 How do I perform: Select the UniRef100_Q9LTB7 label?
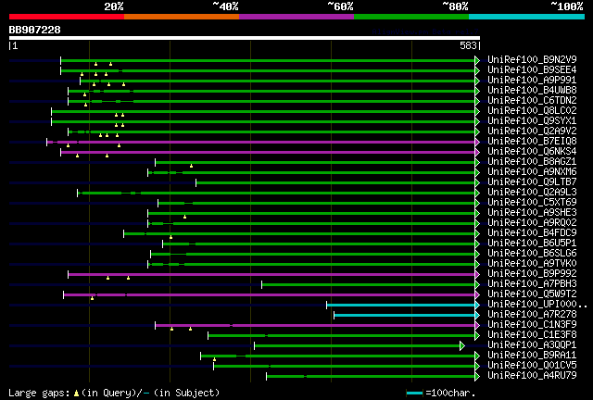[x=532, y=182]
